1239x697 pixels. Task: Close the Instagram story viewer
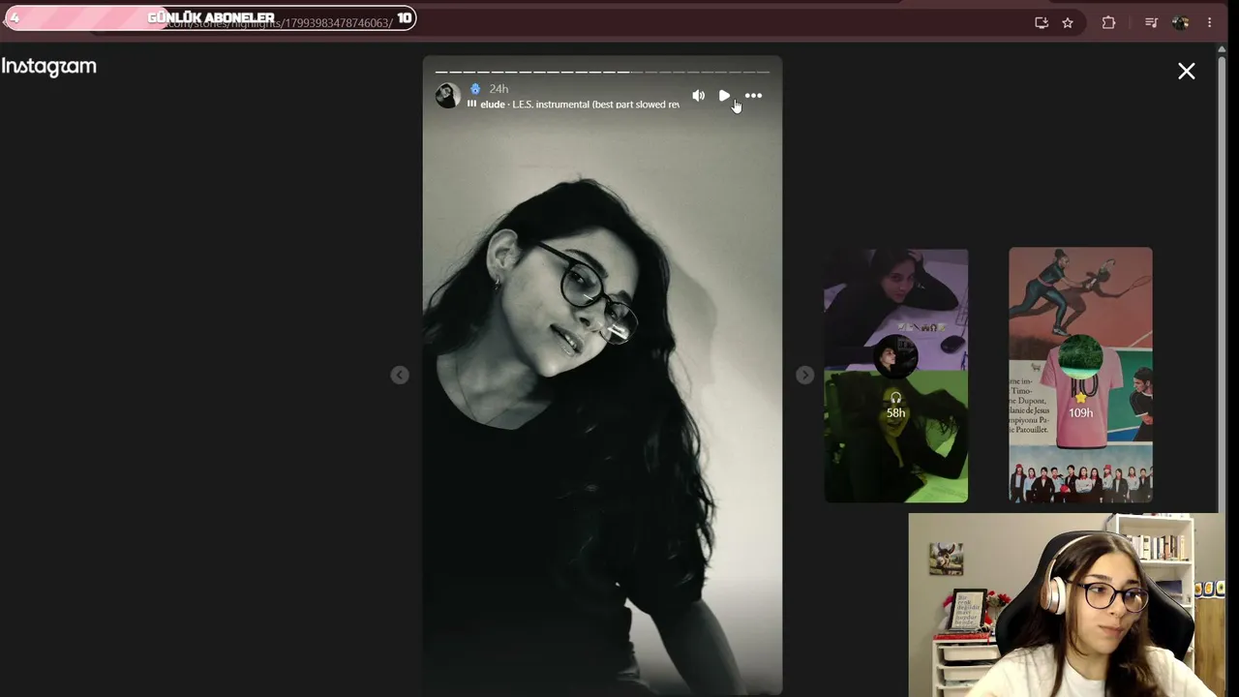1186,71
